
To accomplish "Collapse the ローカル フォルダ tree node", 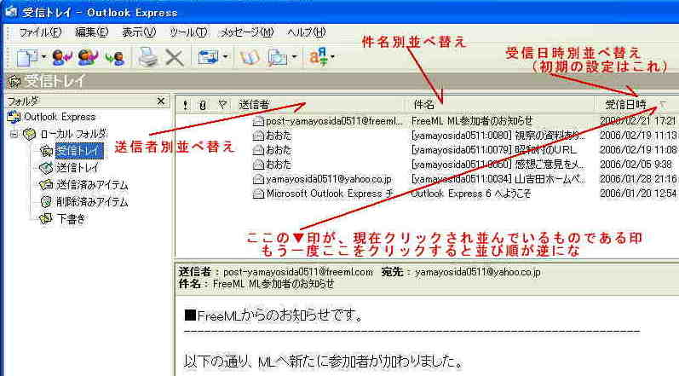I will 14,135.
